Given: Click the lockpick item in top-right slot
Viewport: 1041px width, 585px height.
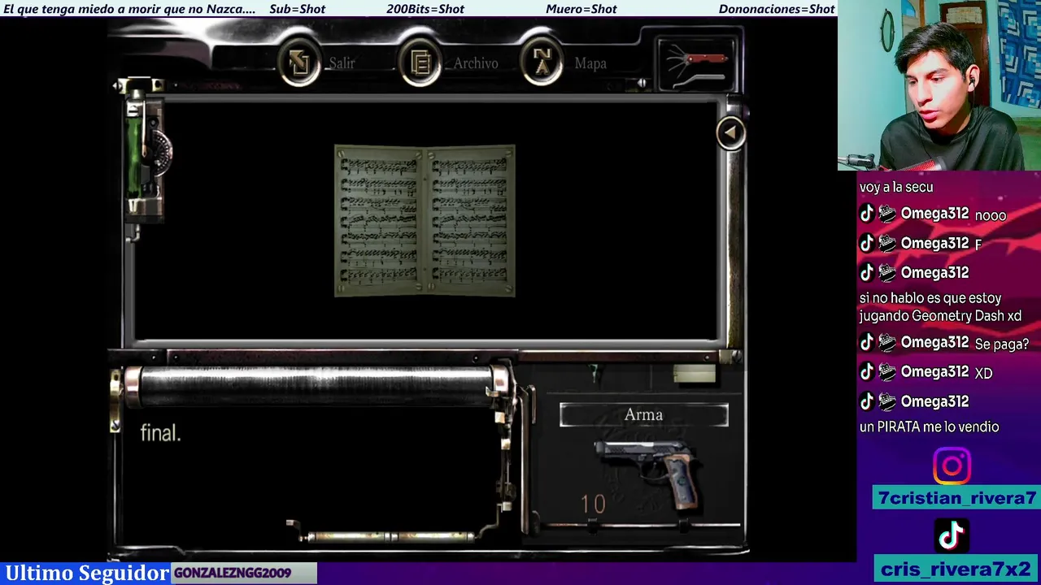Looking at the screenshot, I should (697, 63).
